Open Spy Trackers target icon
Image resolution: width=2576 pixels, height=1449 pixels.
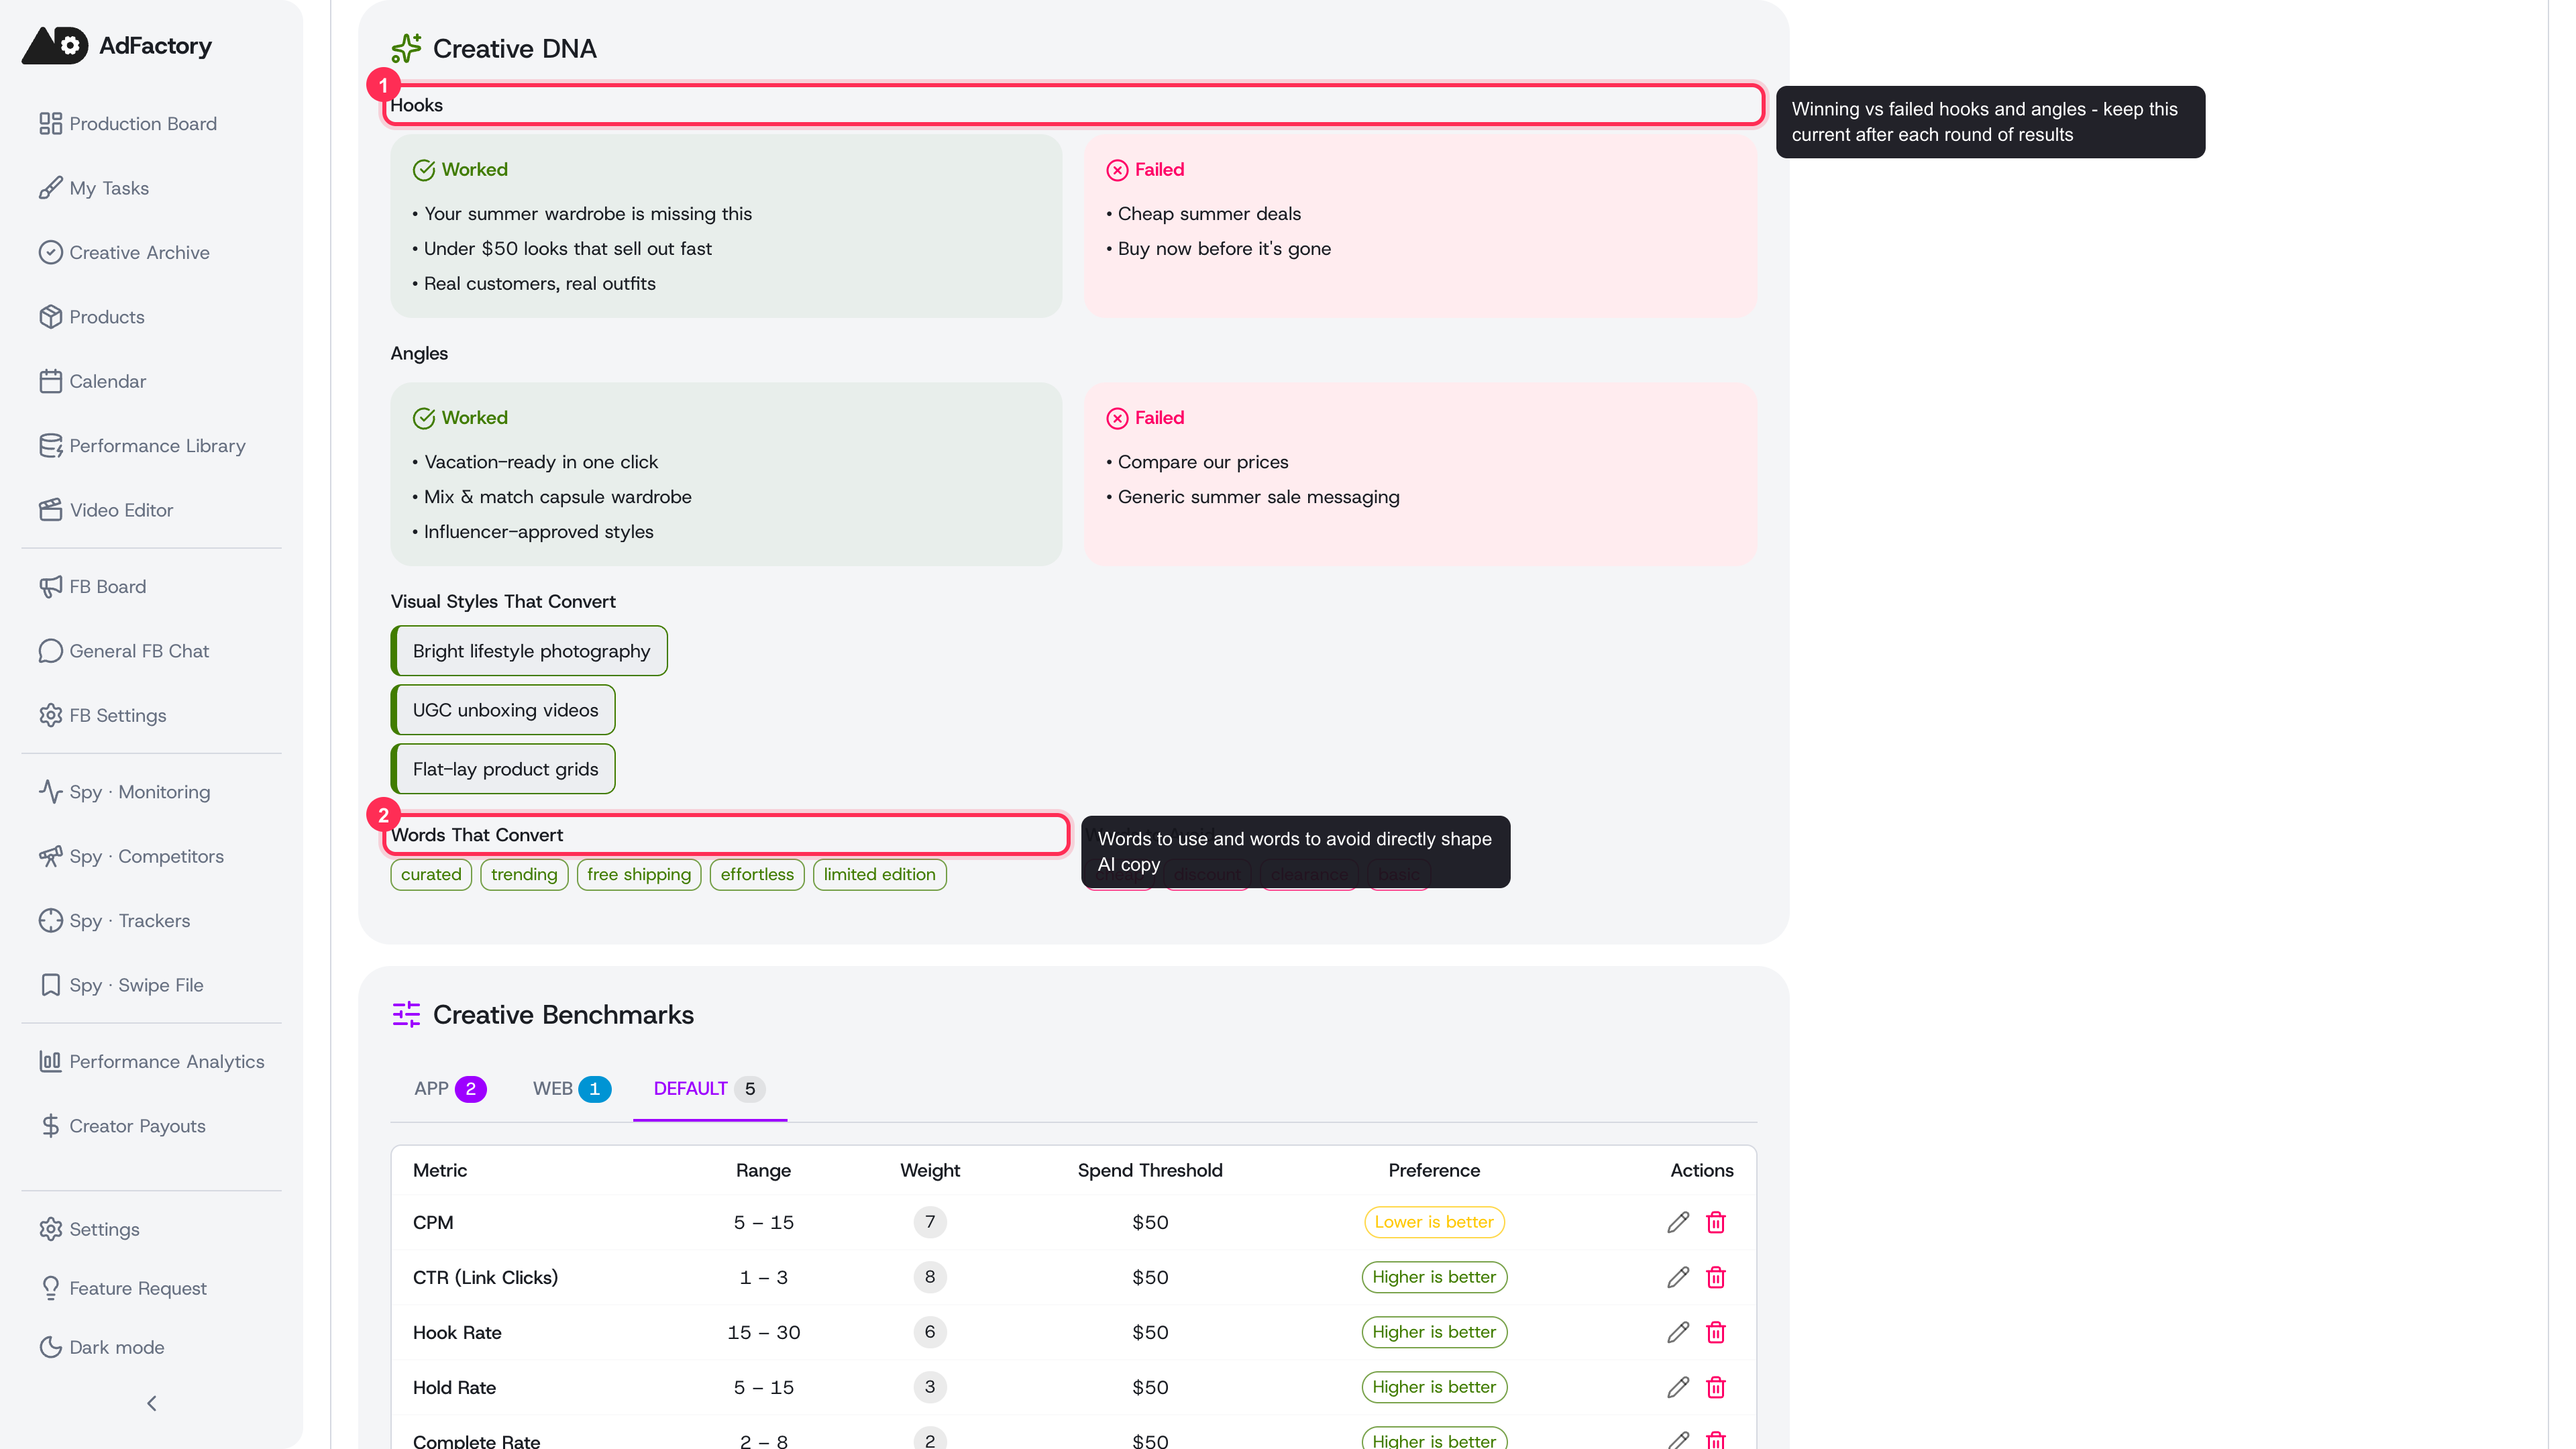click(x=50, y=921)
